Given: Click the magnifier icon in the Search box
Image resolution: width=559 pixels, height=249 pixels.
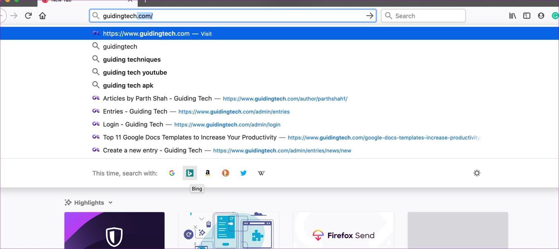Looking at the screenshot, I should 388,16.
